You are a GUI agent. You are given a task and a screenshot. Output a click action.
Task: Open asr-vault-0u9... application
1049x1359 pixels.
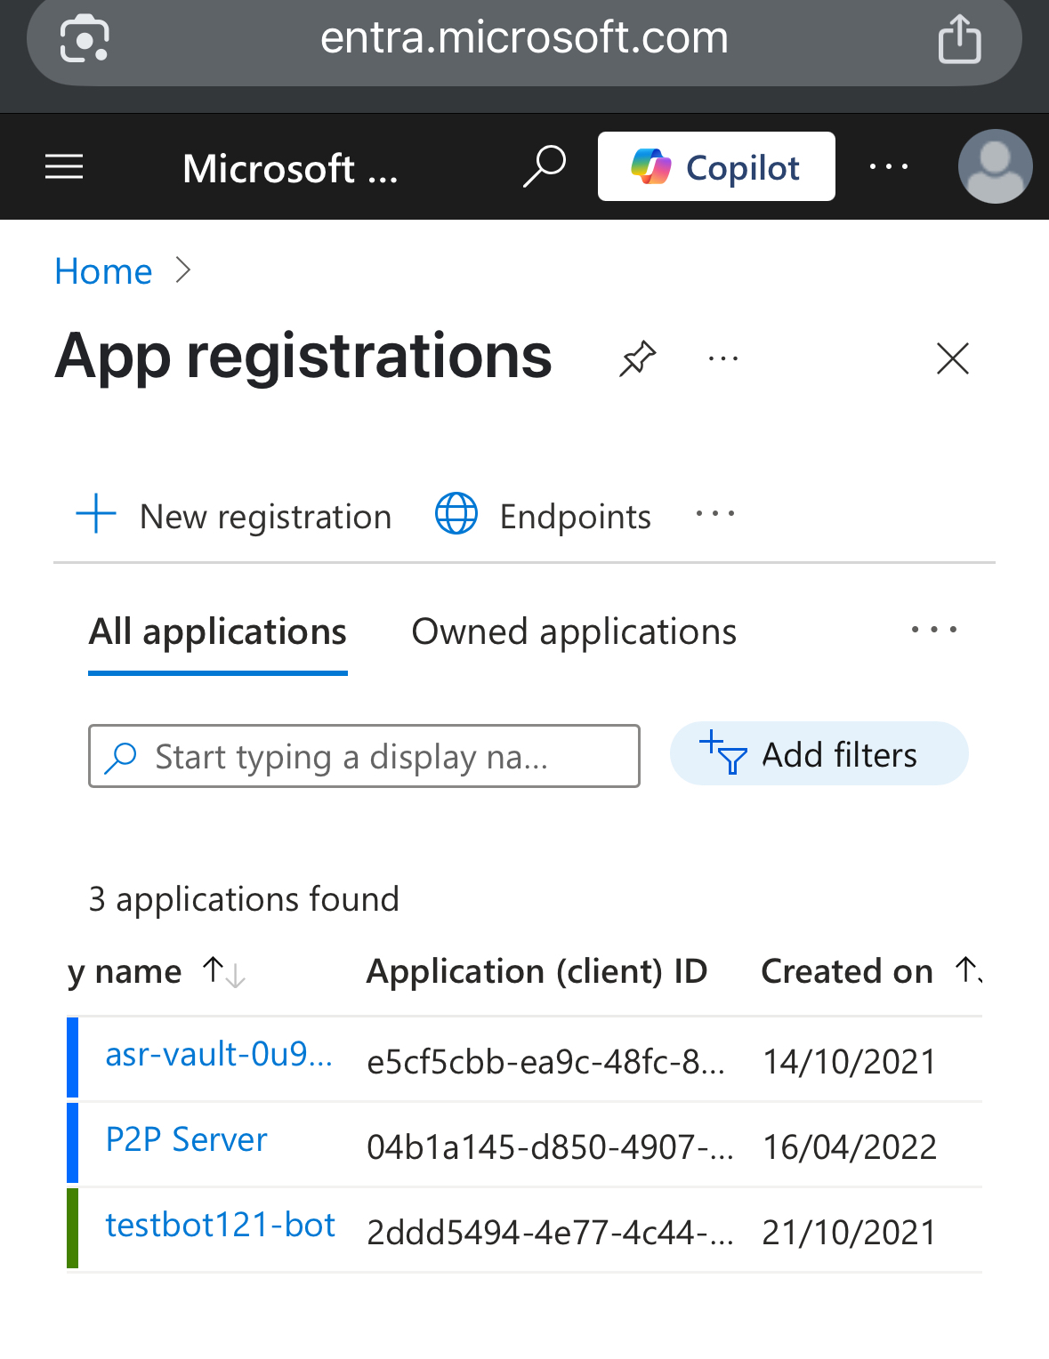tap(219, 1055)
